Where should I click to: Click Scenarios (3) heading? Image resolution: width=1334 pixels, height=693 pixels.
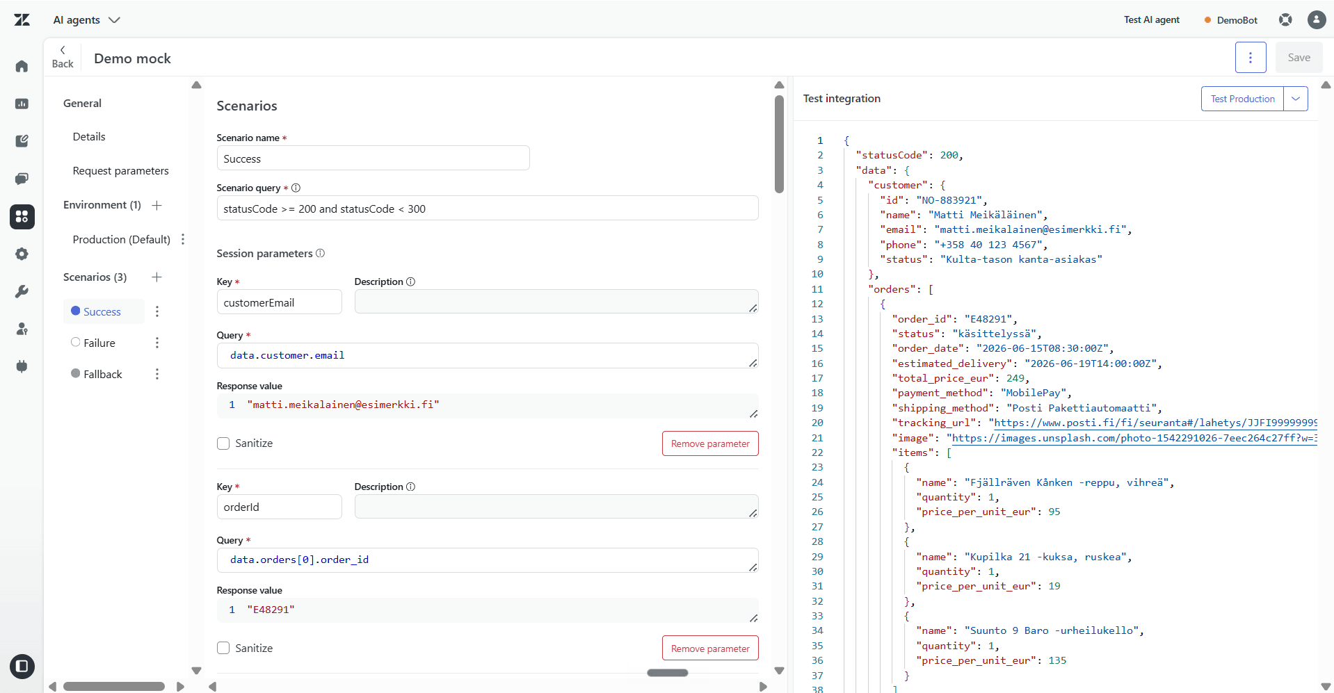click(x=95, y=277)
